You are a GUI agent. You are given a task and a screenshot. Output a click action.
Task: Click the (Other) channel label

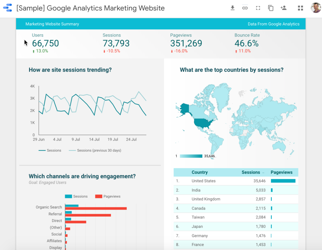click(x=56, y=228)
